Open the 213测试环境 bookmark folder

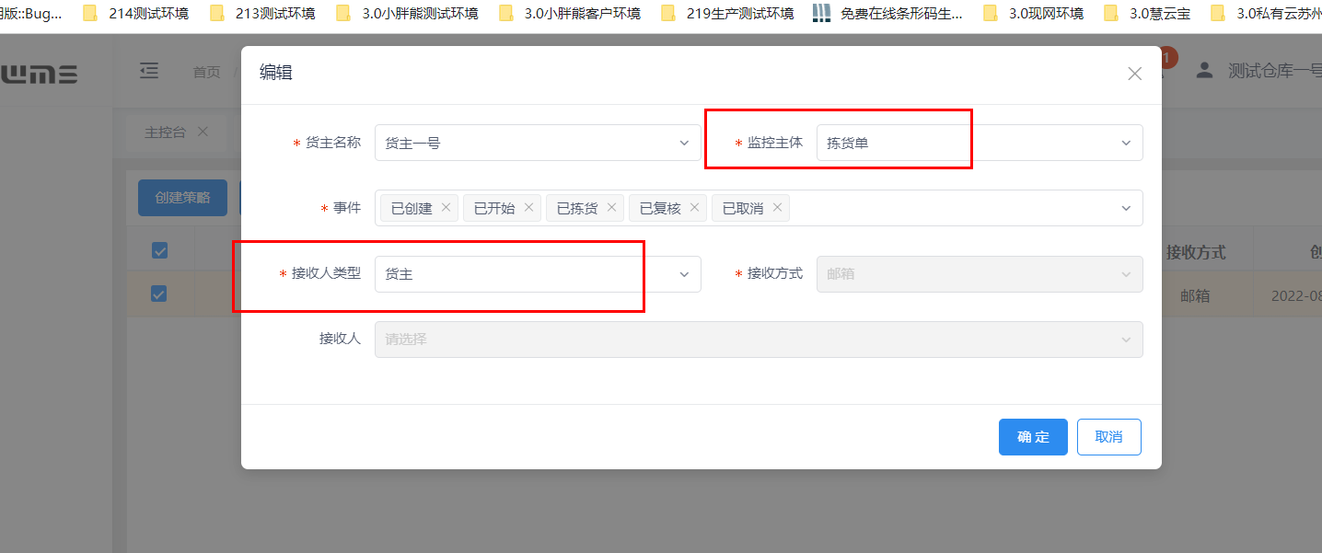[261, 13]
